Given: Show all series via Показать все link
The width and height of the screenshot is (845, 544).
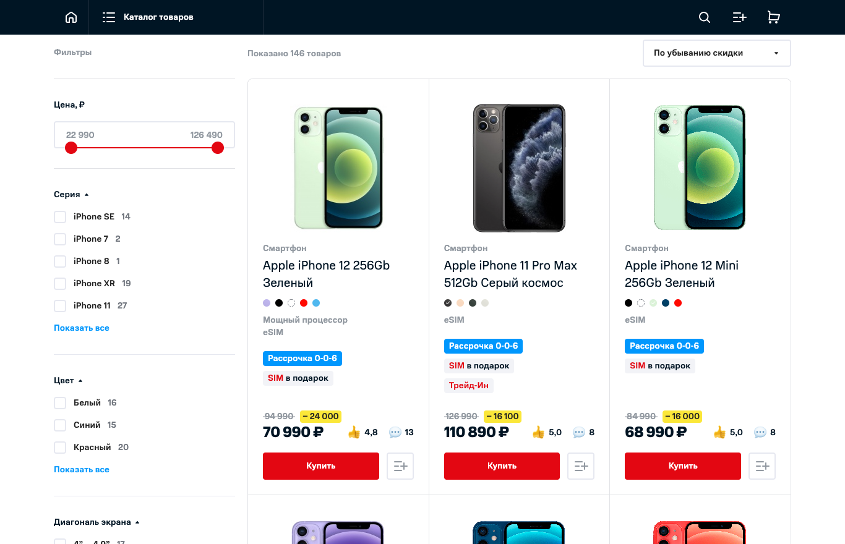Looking at the screenshot, I should tap(82, 328).
